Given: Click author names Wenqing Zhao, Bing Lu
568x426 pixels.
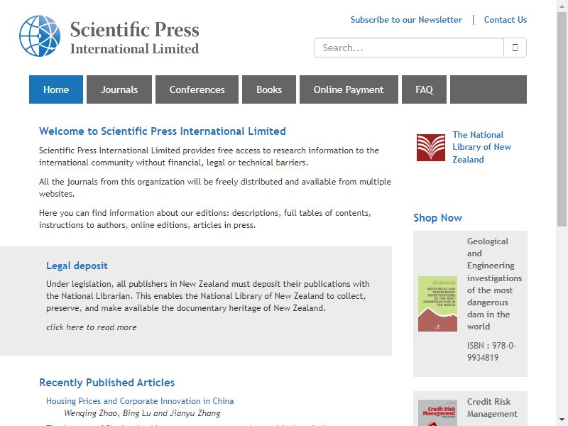Looking at the screenshot, I should [x=142, y=413].
